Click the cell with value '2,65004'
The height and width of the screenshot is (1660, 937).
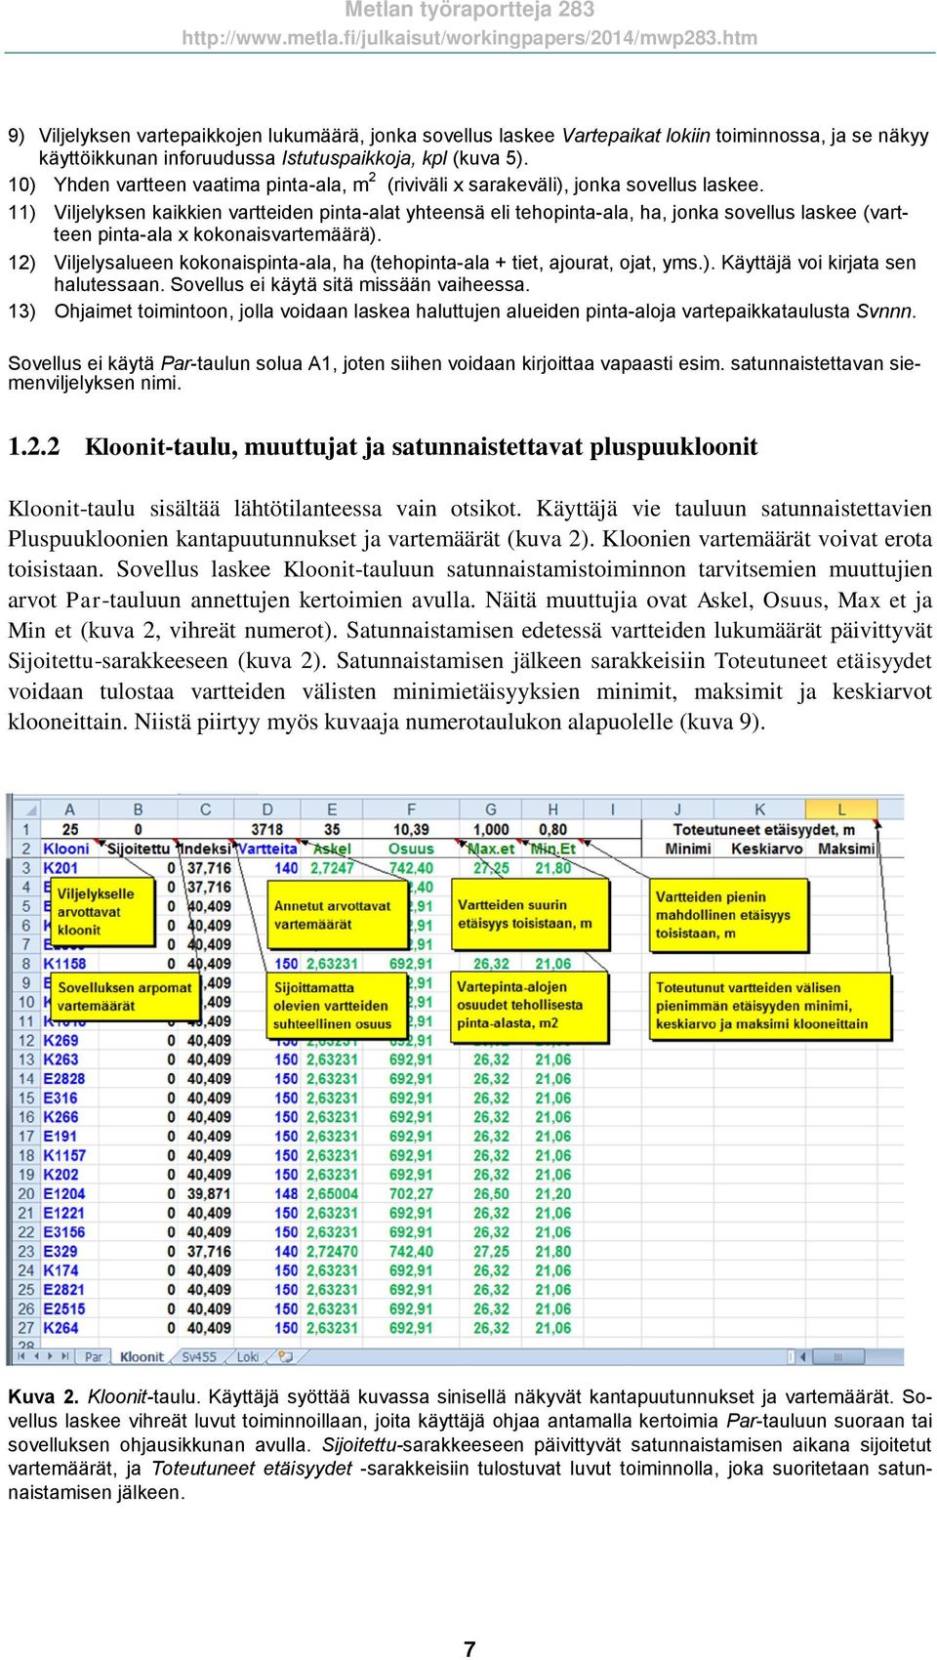tap(332, 1193)
